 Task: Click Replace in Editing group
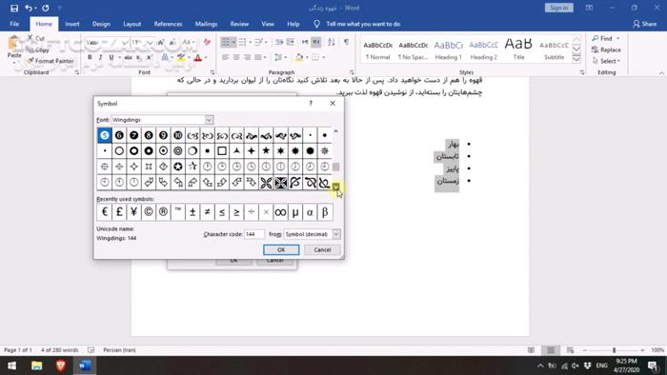[606, 49]
